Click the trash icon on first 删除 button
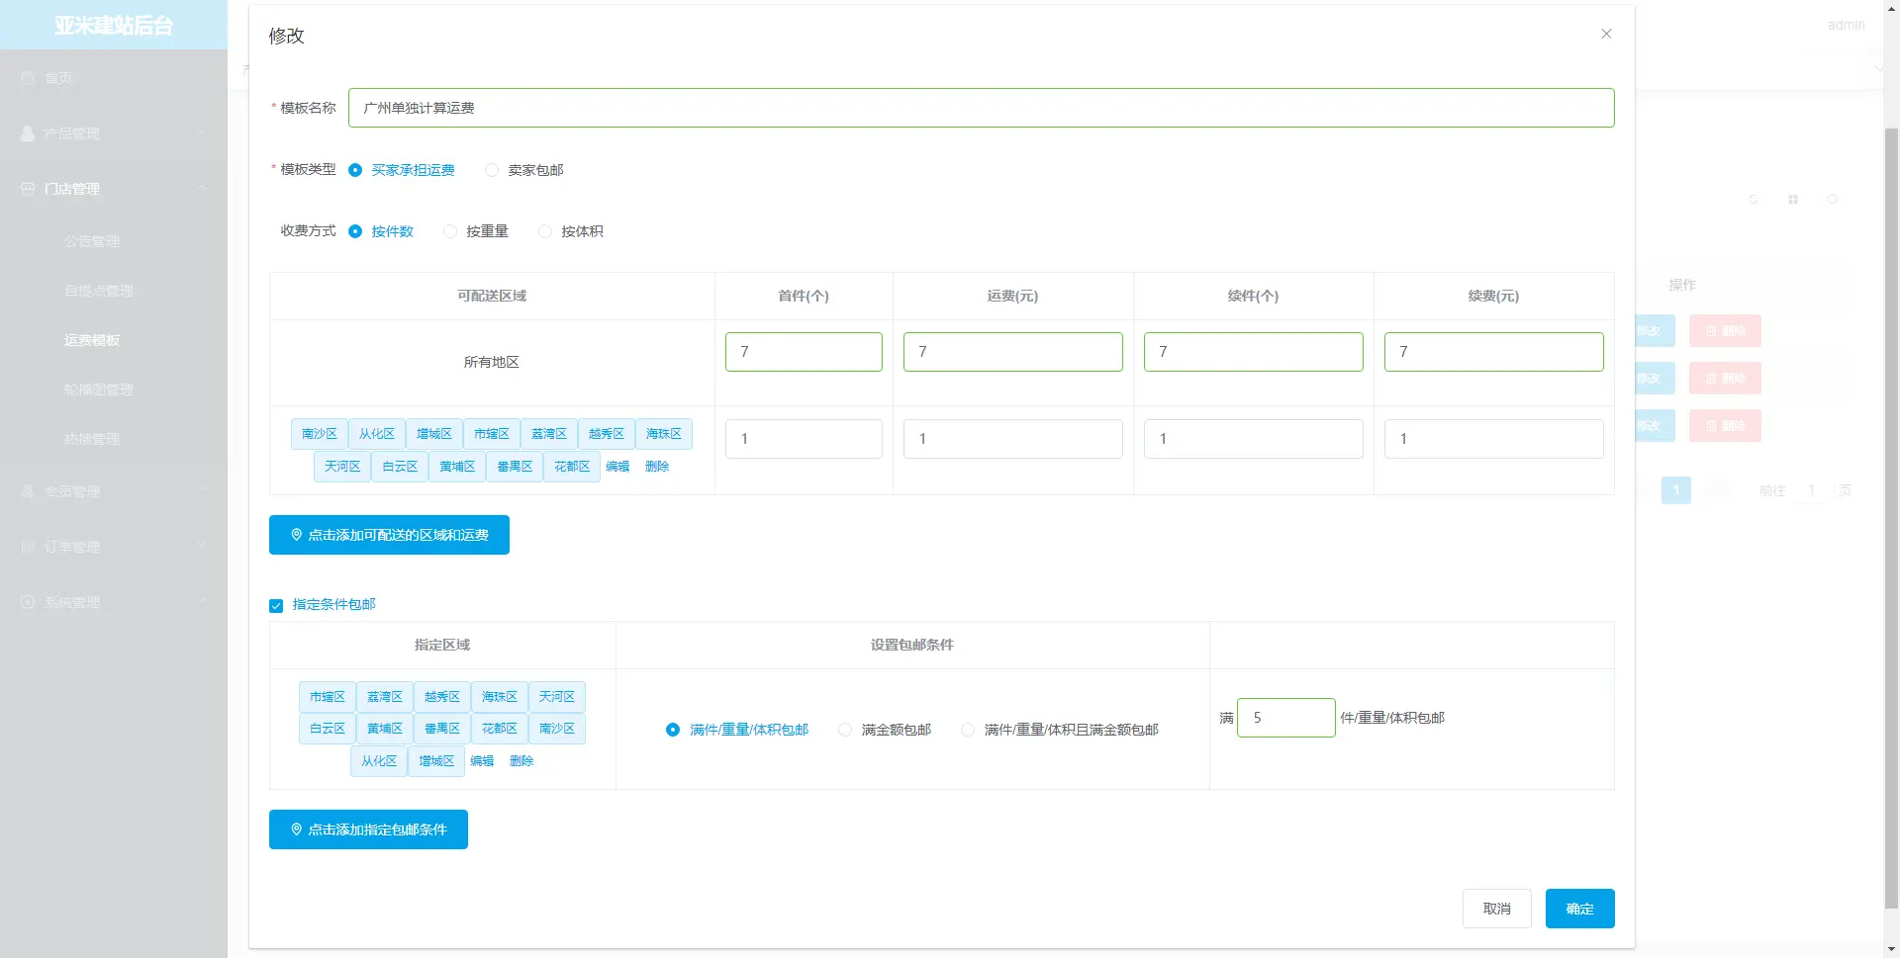The width and height of the screenshot is (1900, 958). point(1711,331)
